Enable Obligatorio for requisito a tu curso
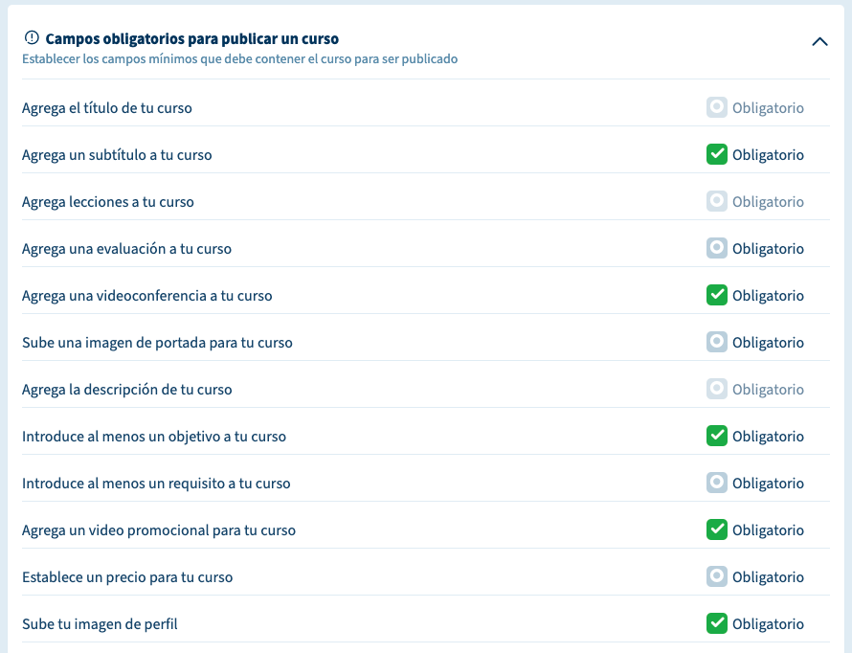 (x=717, y=483)
